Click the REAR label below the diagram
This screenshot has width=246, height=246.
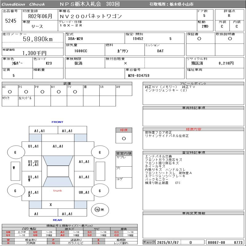coord(58,220)
